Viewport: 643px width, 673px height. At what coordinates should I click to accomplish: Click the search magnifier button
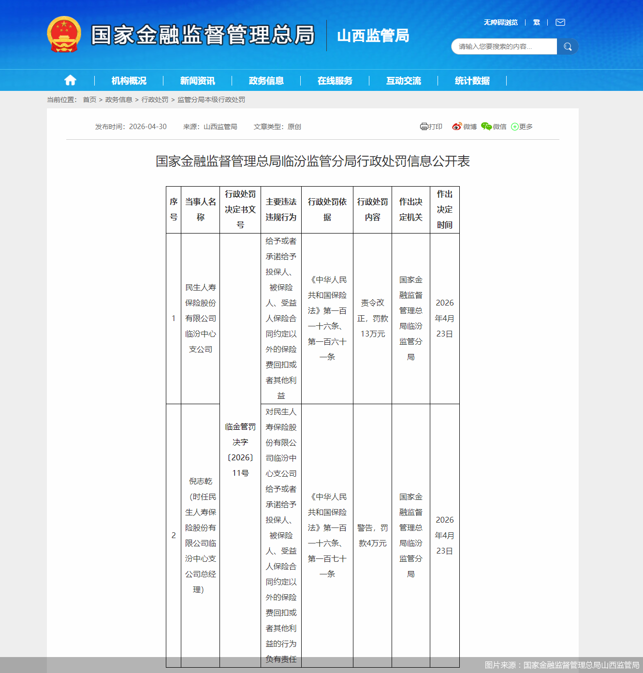568,46
